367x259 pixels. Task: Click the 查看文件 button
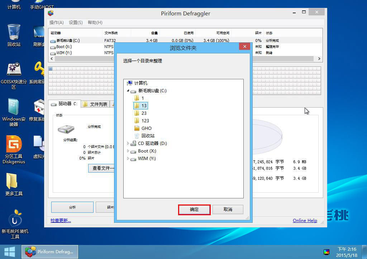click(101, 168)
